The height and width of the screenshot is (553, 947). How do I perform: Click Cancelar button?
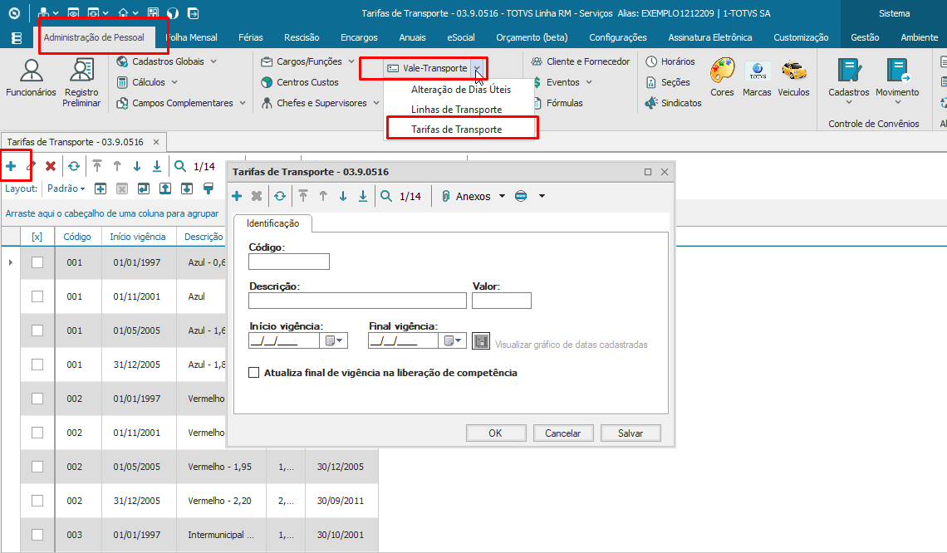[x=563, y=433]
